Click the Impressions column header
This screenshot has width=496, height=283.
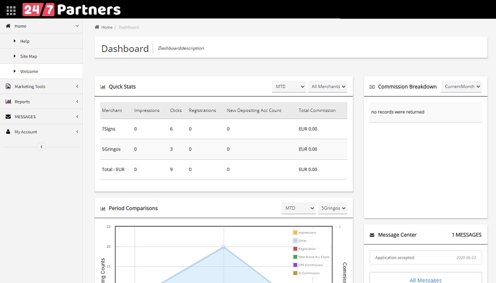pos(147,110)
